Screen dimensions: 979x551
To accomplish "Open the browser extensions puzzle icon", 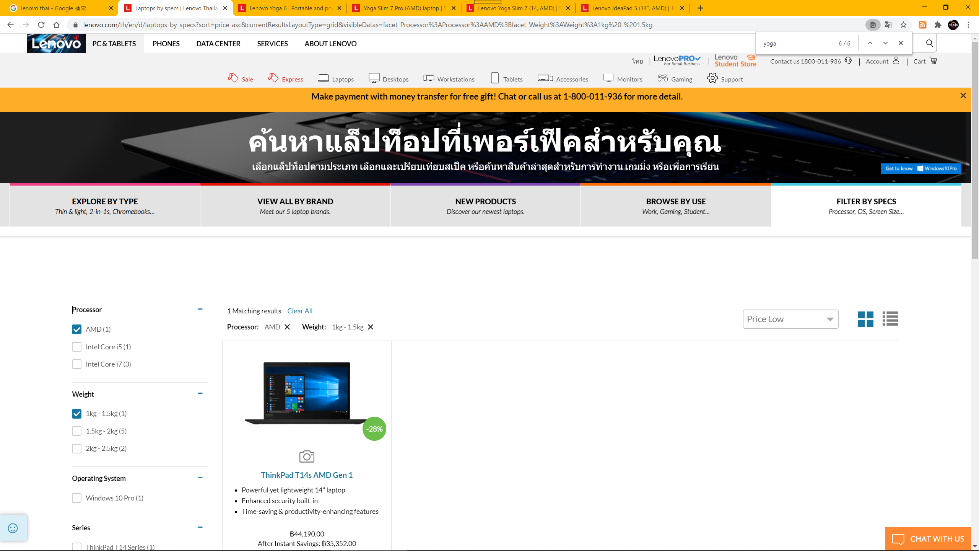I will click(938, 25).
